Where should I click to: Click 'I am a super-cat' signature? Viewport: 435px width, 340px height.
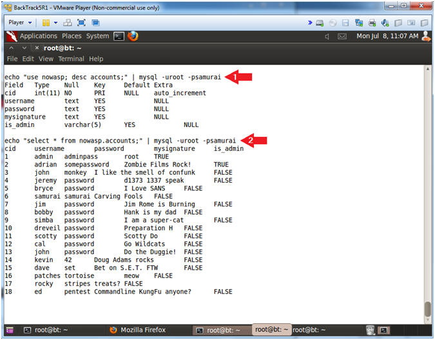(x=153, y=220)
